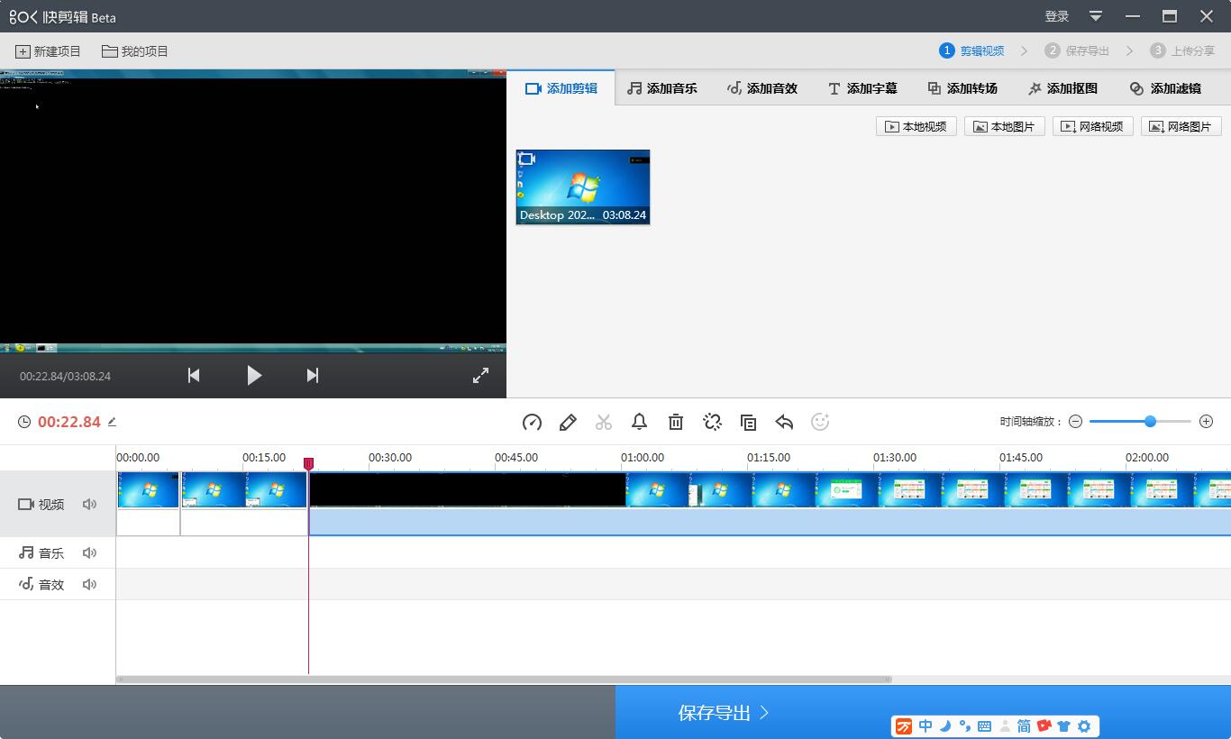Edit timecode with small pencil icon
1231x739 pixels.
(x=112, y=421)
